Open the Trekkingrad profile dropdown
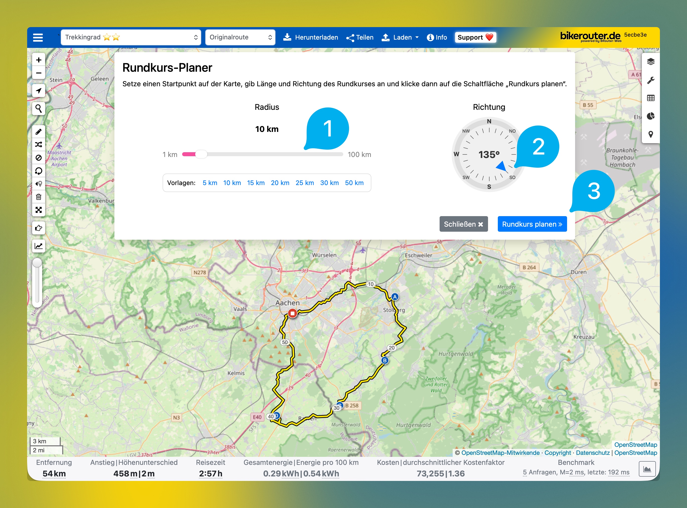687x508 pixels. click(131, 37)
